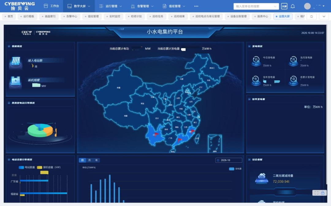
Task: Toggle the 装机容量 (kW) legend series
Action: (49, 167)
